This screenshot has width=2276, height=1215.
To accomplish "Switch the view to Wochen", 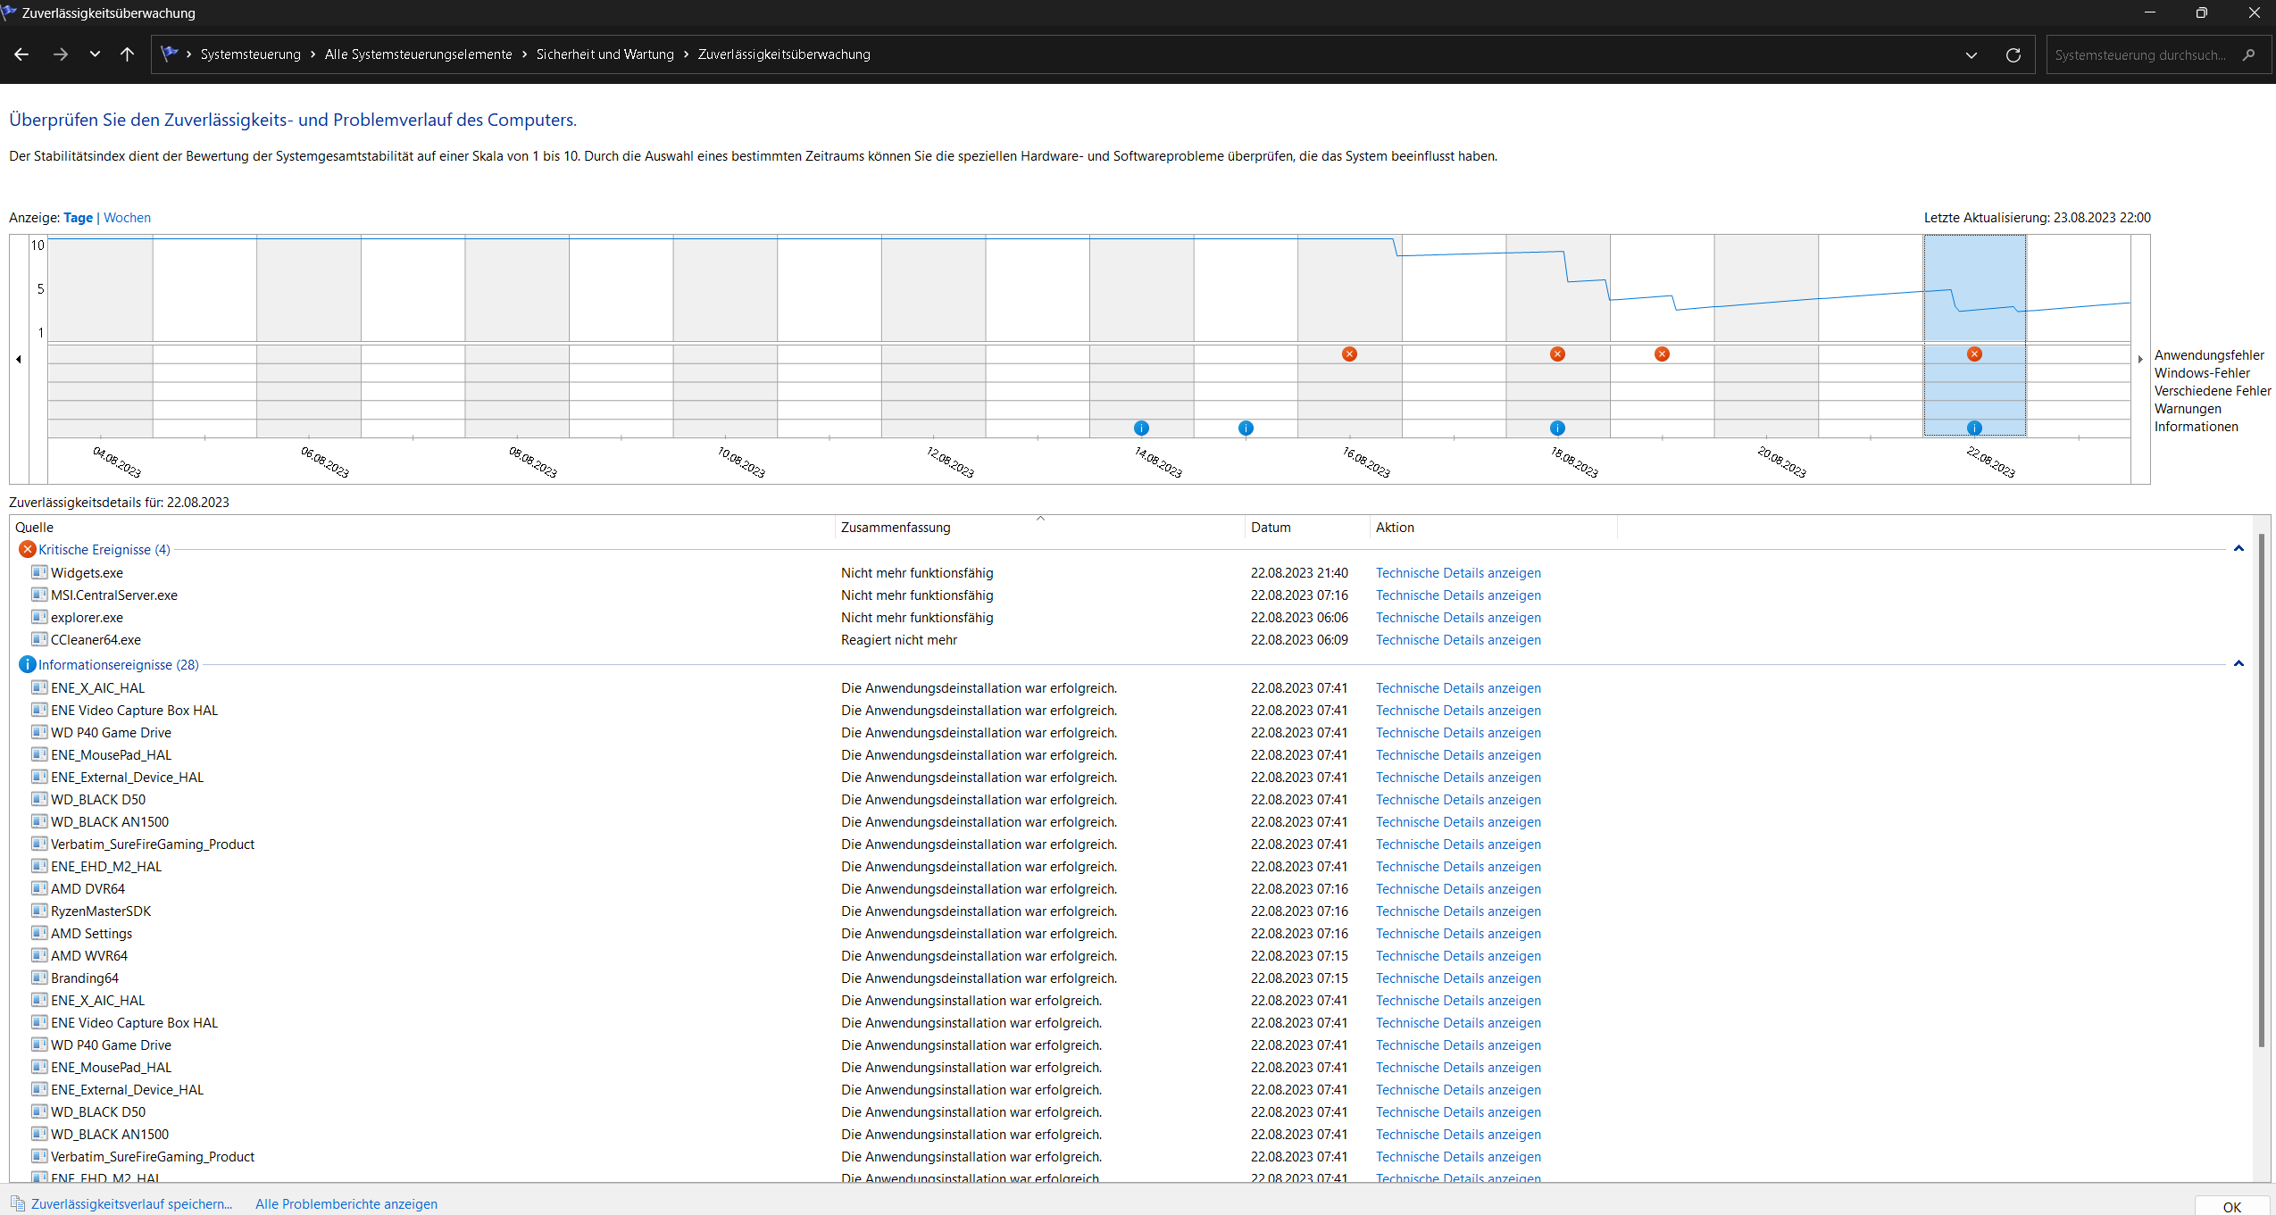I will (127, 218).
